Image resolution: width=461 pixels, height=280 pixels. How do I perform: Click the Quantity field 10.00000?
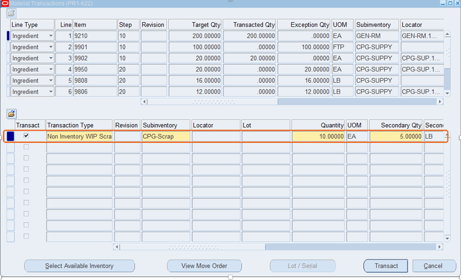318,137
